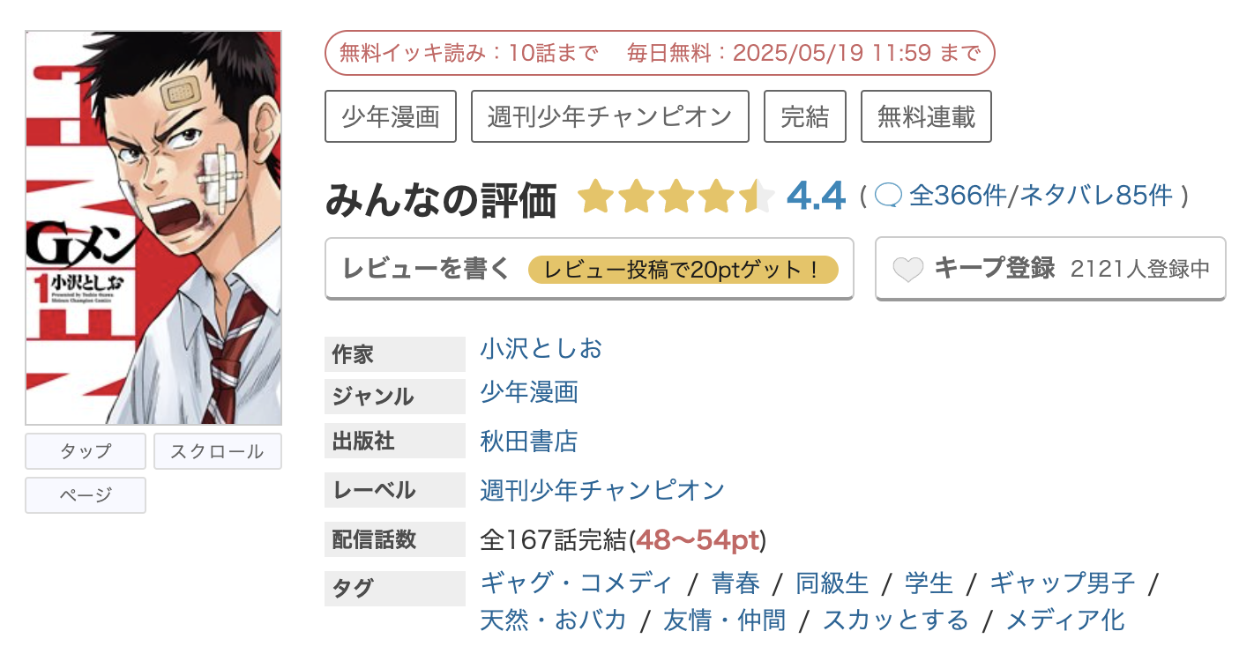1254x661 pixels.
Task: Click the 完結 status badge
Action: (804, 115)
